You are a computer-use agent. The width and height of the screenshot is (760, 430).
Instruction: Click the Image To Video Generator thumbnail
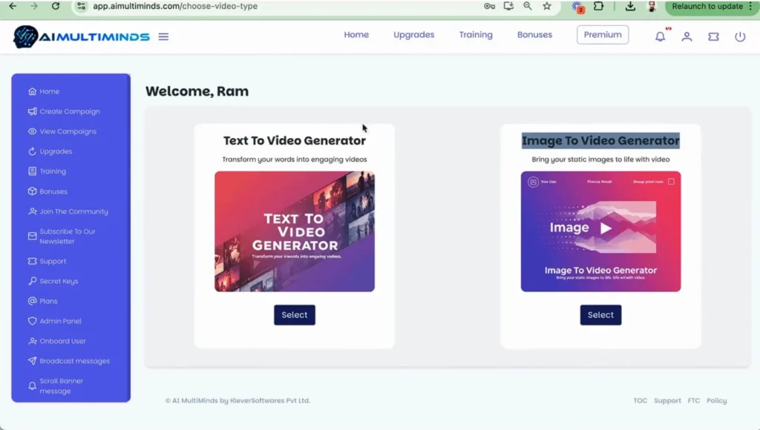[x=600, y=231]
